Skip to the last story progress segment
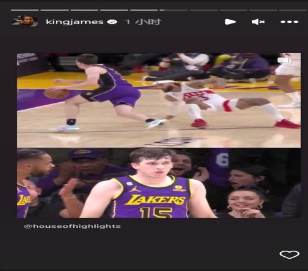 point(293,10)
